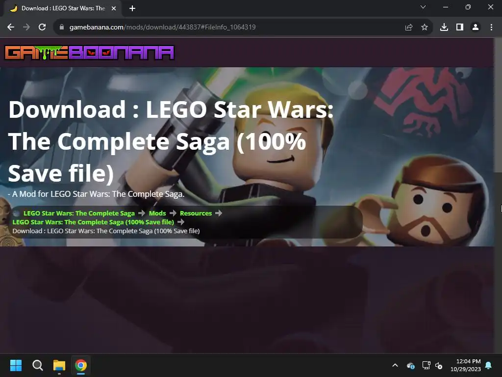This screenshot has height=377, width=502.
Task: Toggle Chrome side panel icon
Action: pos(460,27)
